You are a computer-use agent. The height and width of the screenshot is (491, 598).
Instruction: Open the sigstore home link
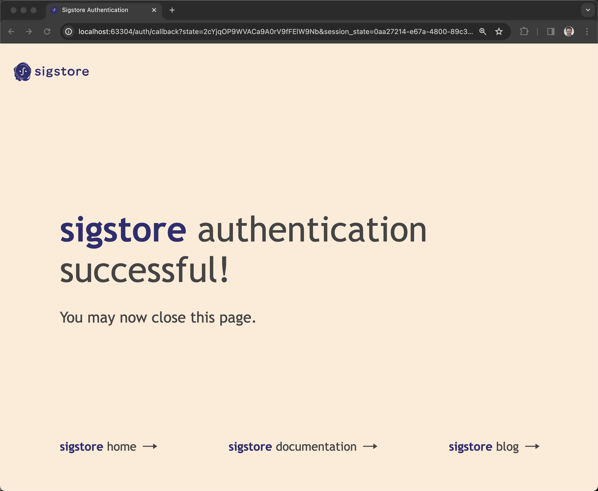[x=98, y=447]
